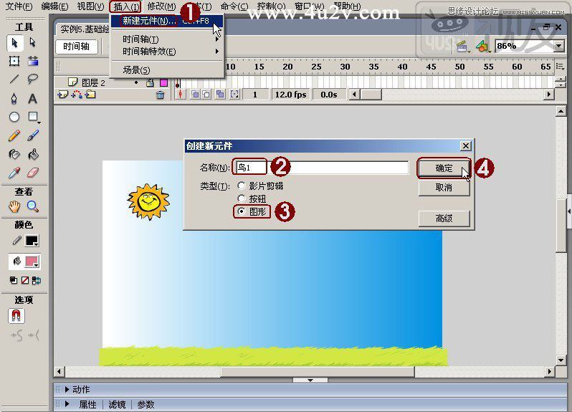Click the 高级 button
Viewport: 572px width, 412px height.
pos(444,218)
